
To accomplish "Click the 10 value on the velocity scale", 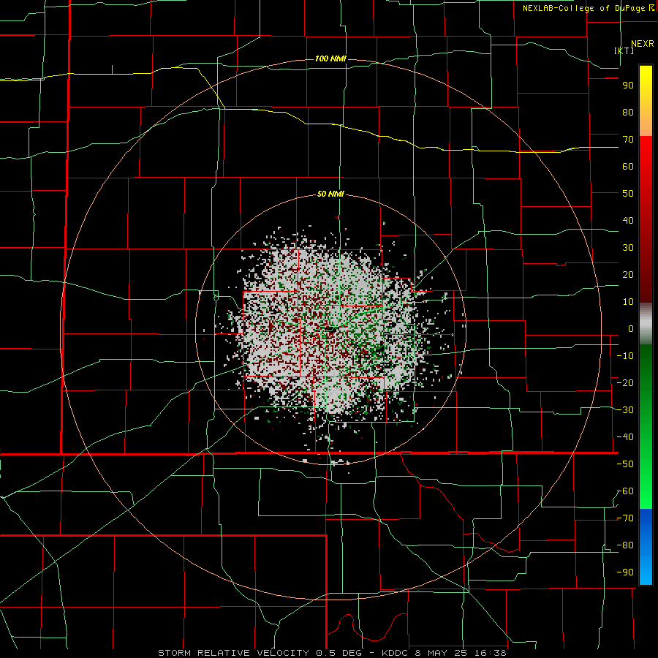I will pos(628,302).
